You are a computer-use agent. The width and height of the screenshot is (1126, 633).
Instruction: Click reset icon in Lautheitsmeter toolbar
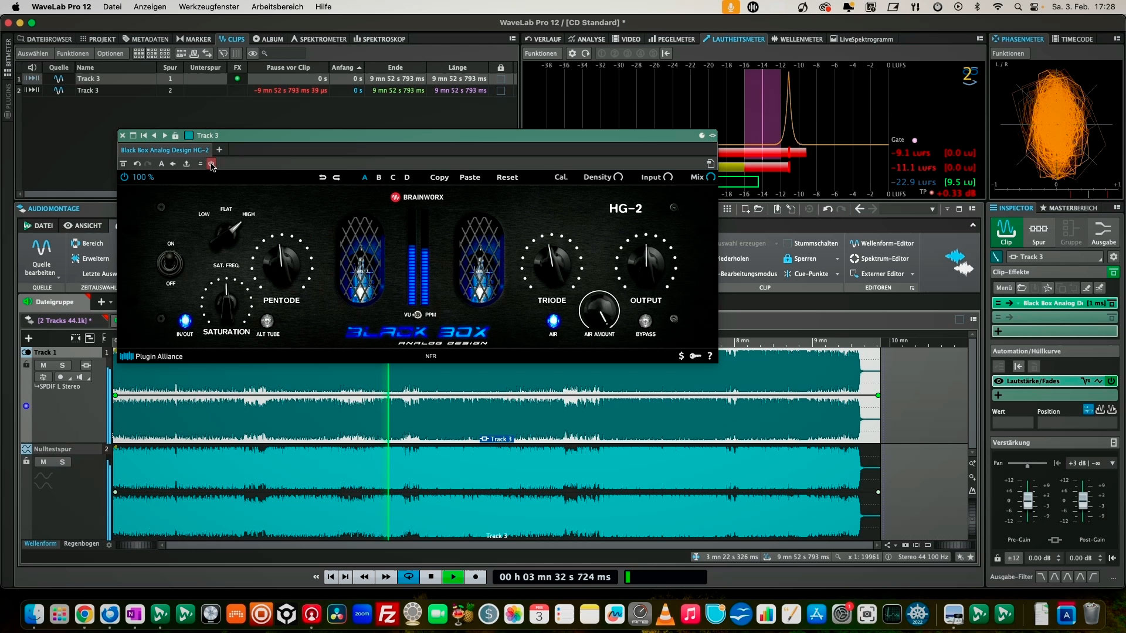point(585,53)
